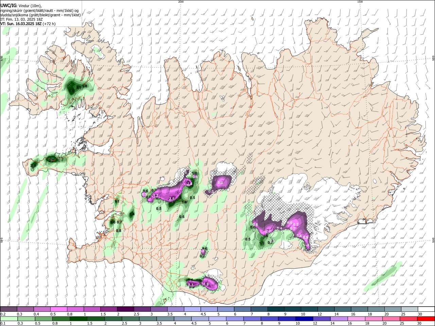
Task: Click the 'rigning/skúrir (grænt/blátt/rautt' legend description line
Action: [40, 11]
